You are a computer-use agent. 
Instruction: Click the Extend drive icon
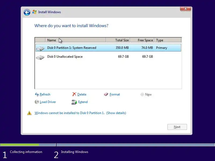coord(74,102)
